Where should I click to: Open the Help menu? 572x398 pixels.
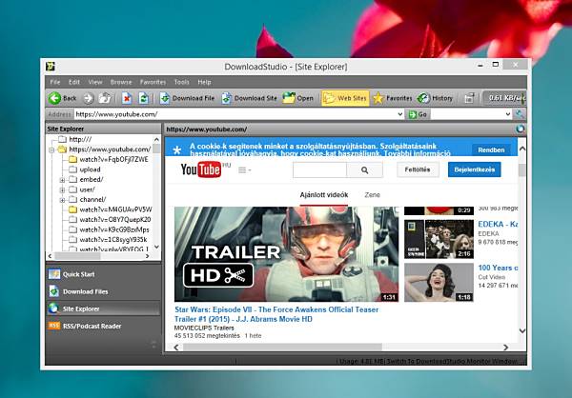point(204,82)
